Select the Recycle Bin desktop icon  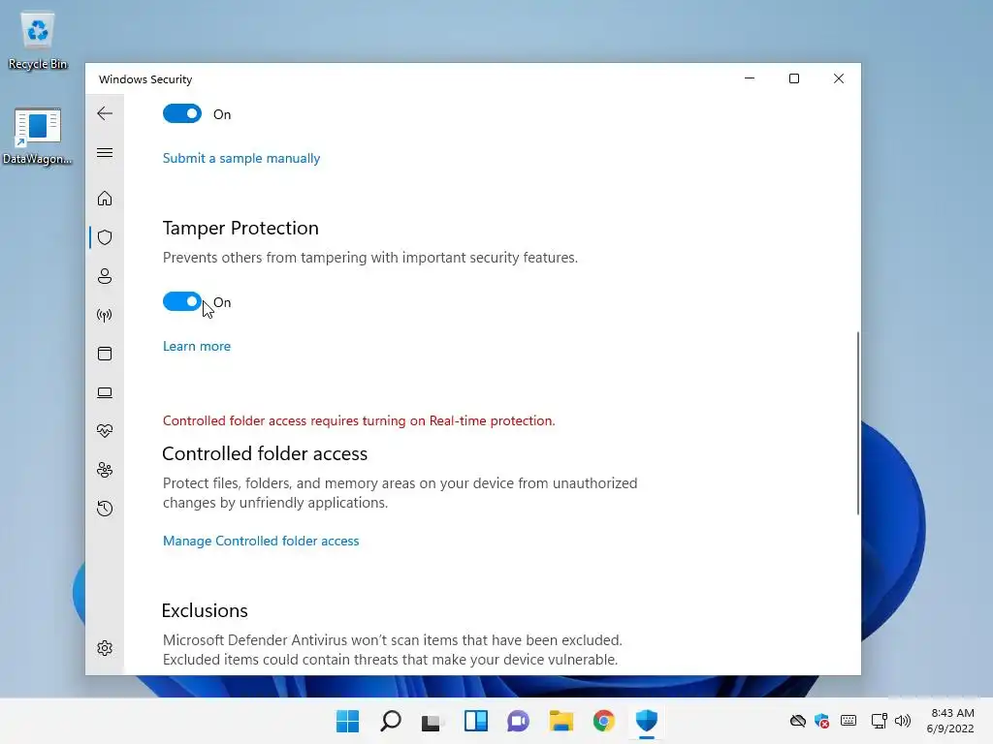pos(38,41)
